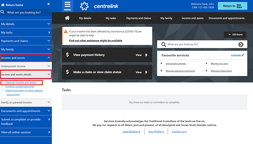The height and width of the screenshot is (144, 253).
Task: Expand Documents and appointments in sidebar
Action: 26,111
